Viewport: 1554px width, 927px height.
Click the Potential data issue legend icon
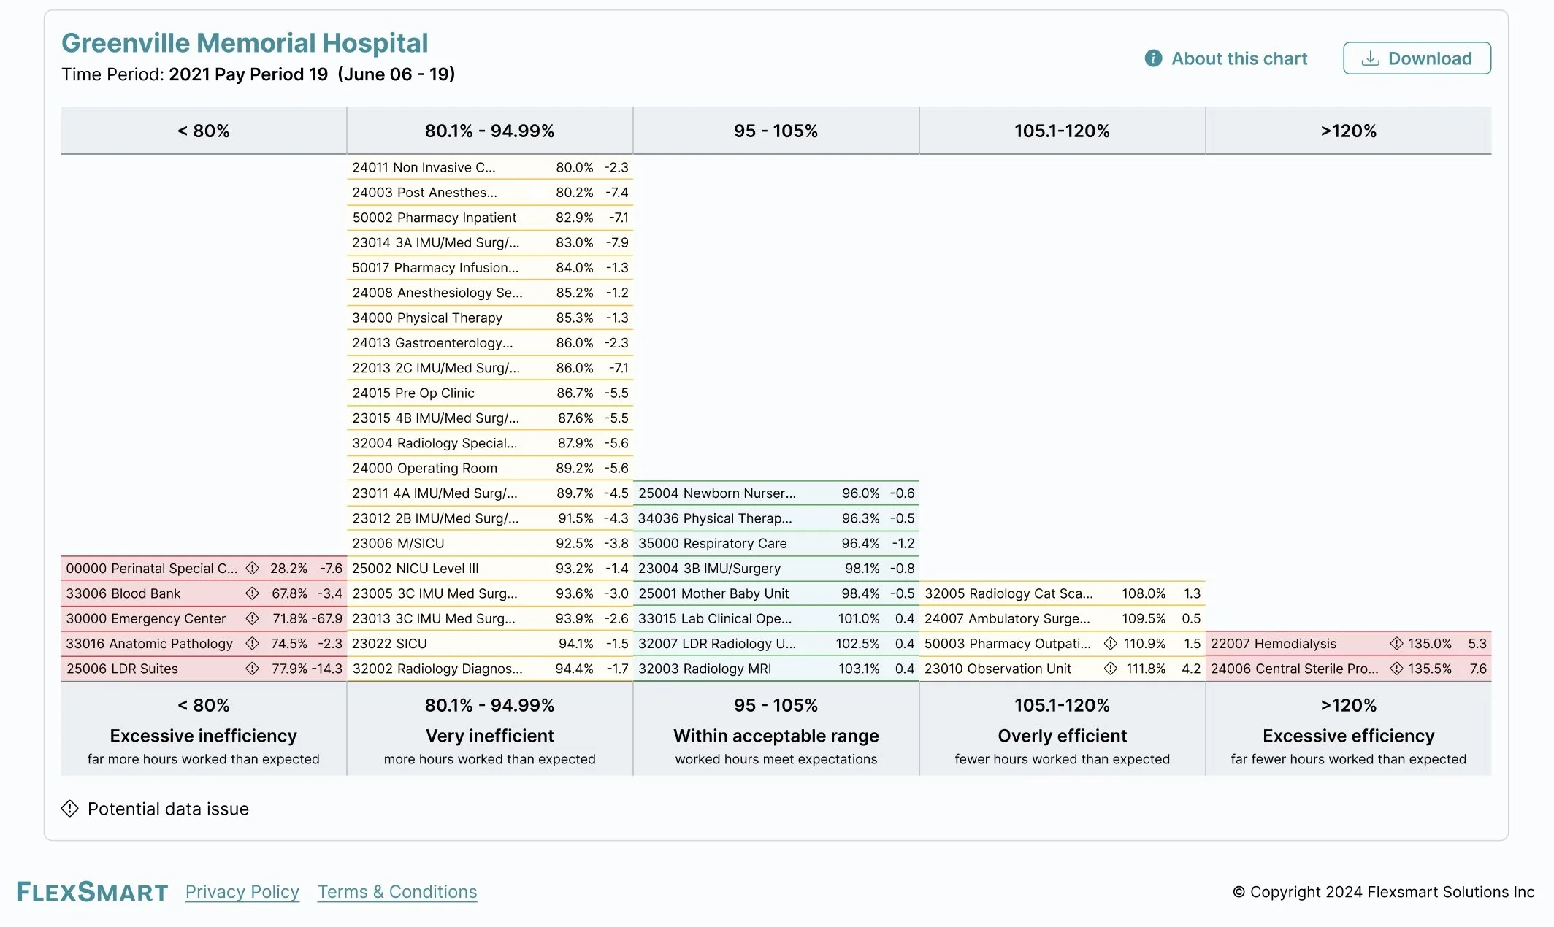coord(70,809)
